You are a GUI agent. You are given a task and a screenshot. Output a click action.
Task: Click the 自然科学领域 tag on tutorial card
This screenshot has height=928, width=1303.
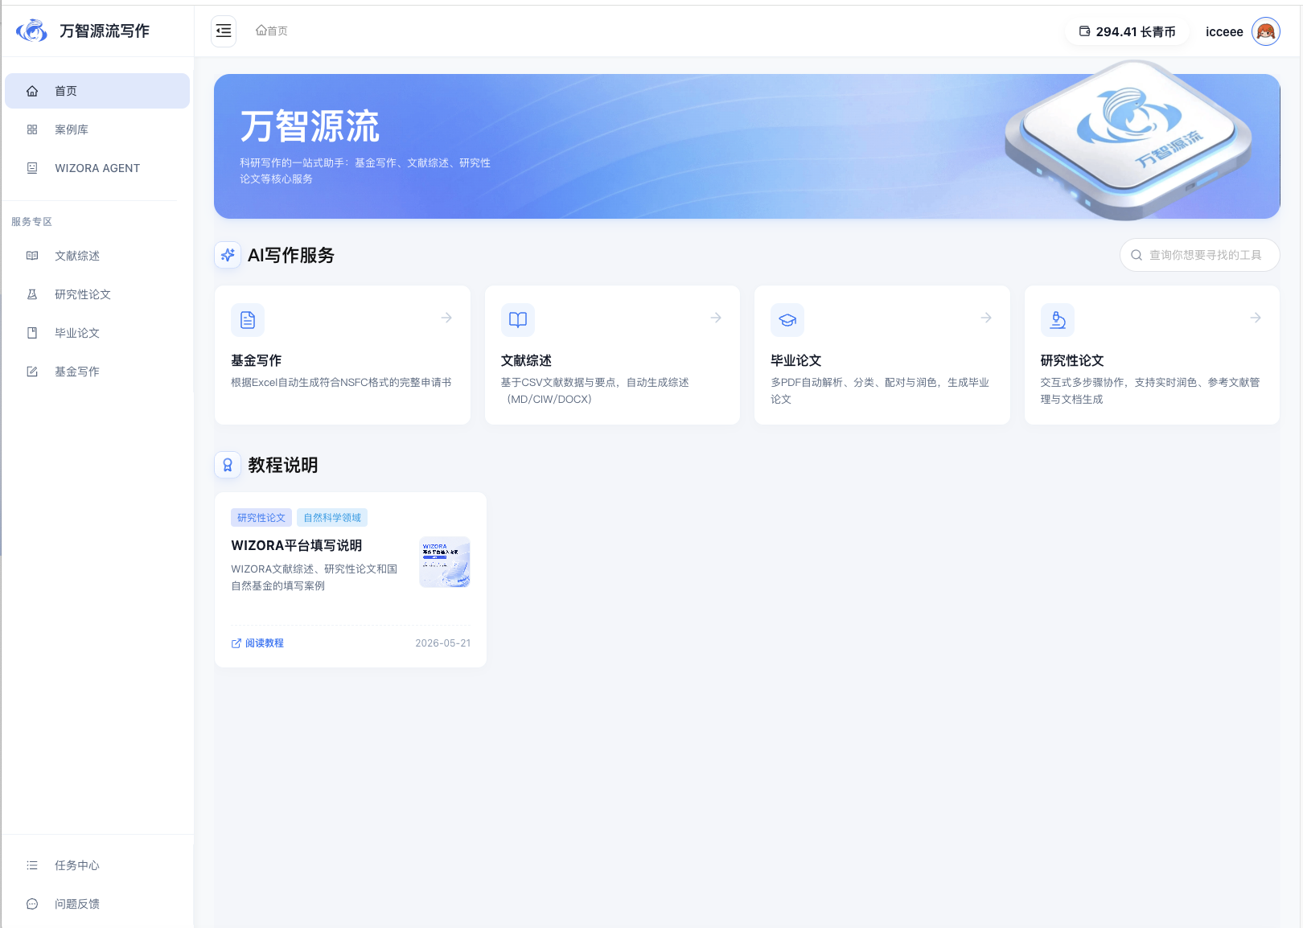(x=332, y=518)
